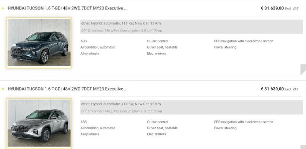The height and width of the screenshot is (149, 306).
Task: Click yellow arrow beside first listing title
Action: click(3, 8)
